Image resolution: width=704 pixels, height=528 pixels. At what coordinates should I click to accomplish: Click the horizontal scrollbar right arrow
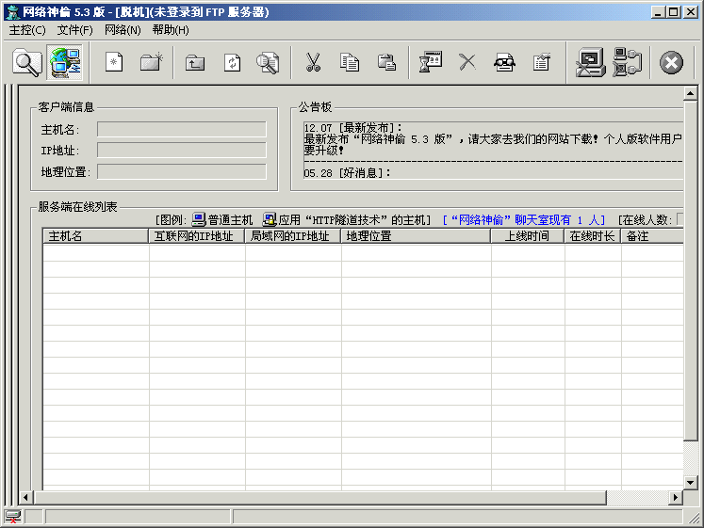[x=676, y=498]
